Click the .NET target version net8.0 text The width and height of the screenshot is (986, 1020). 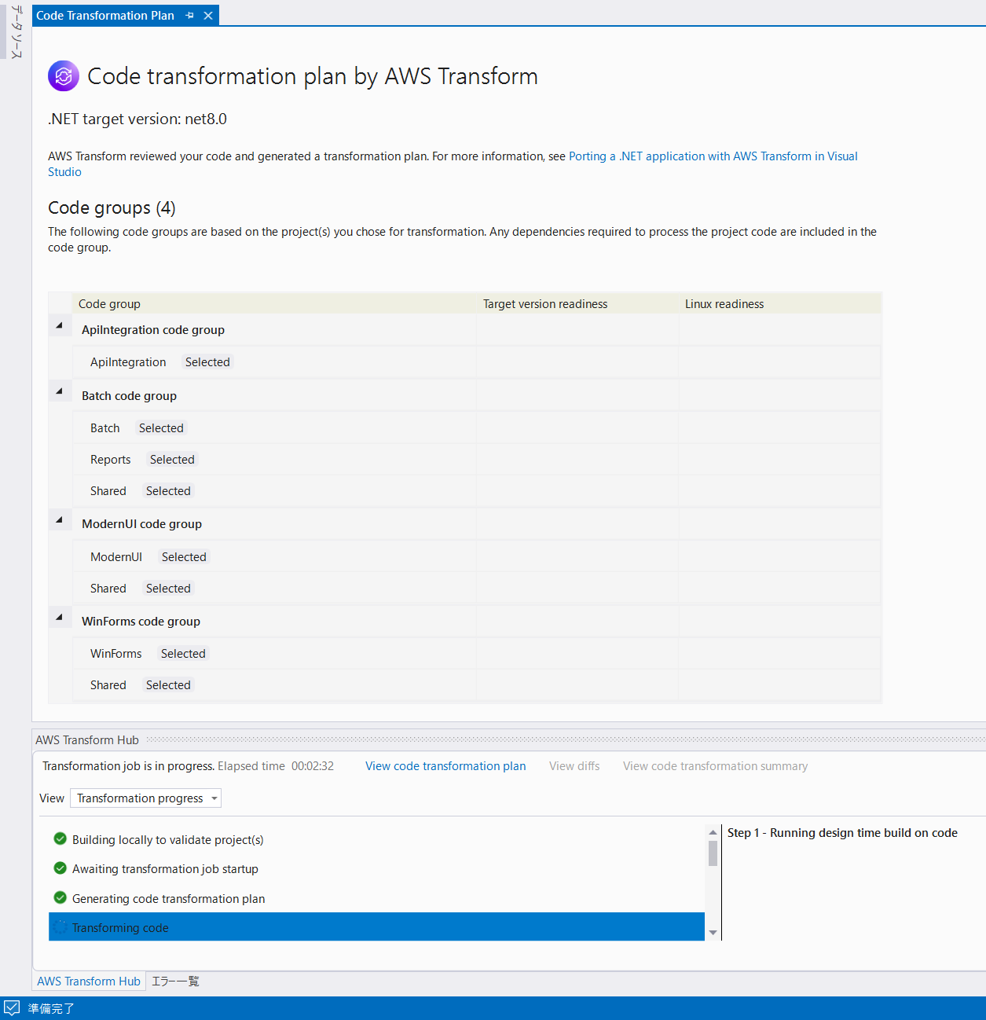coord(137,119)
